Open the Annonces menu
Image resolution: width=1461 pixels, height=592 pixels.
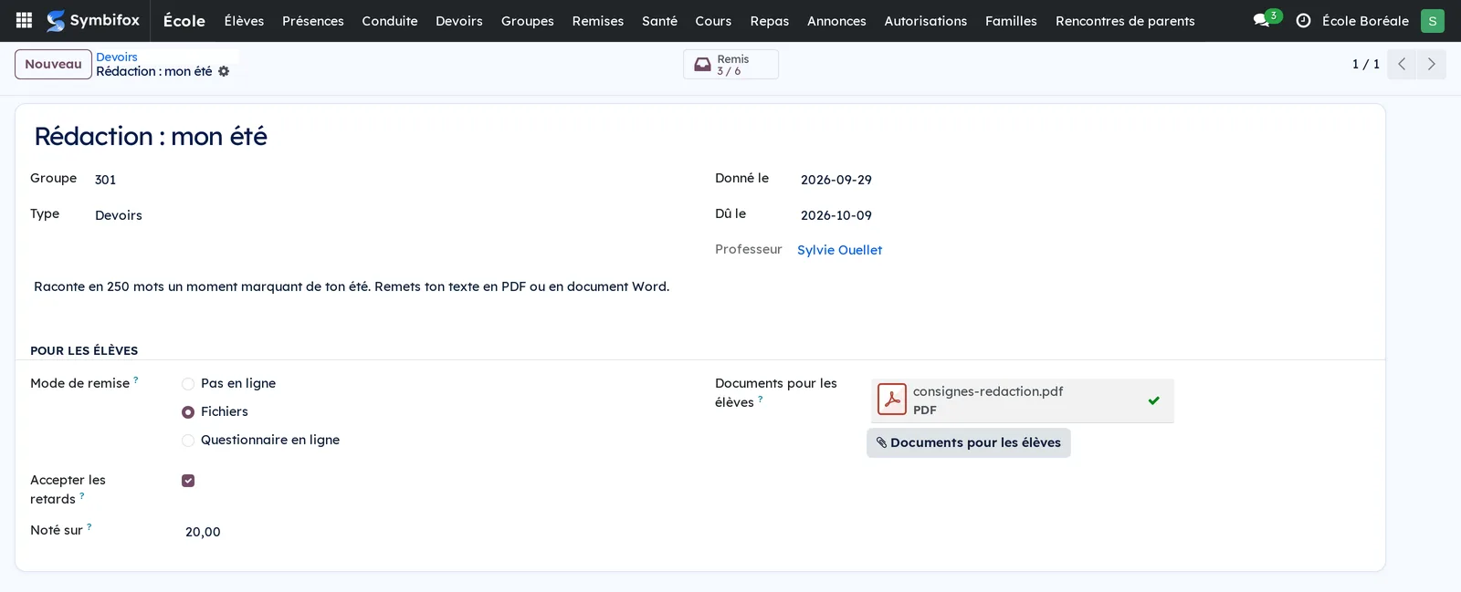[x=836, y=20]
